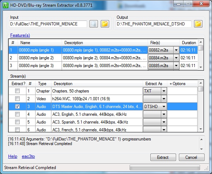
Task: Click the input file browse icon
Action: coord(93,24)
